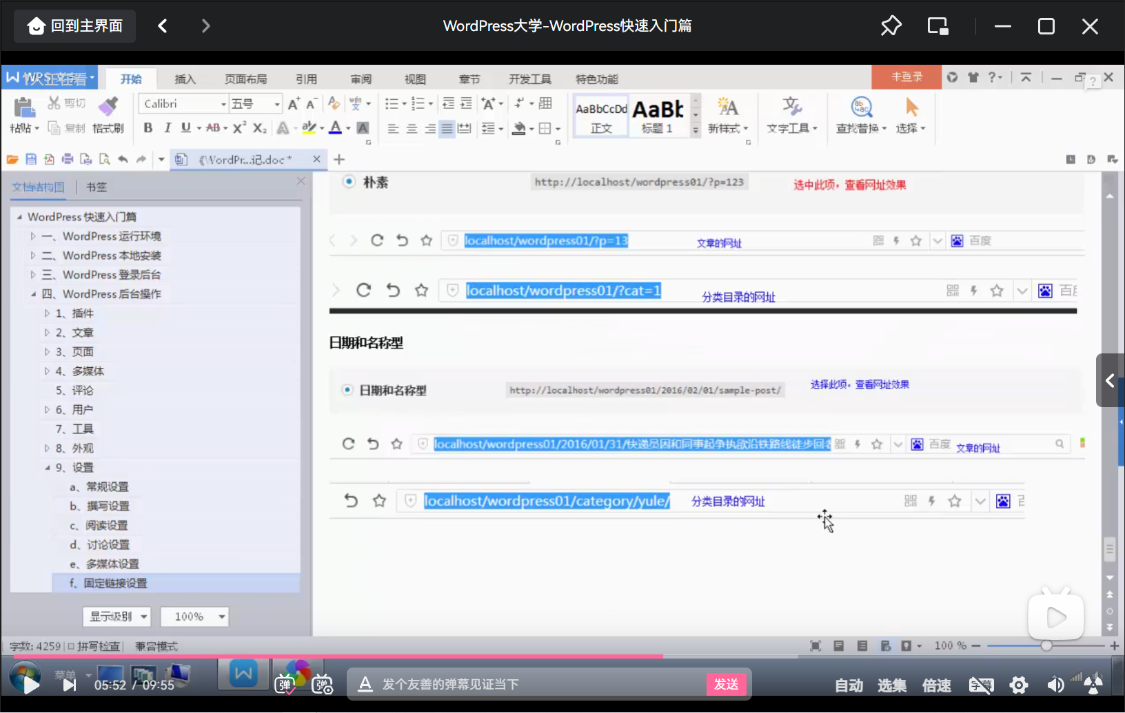
Task: Click the Redo arrow in quick access toolbar
Action: [x=141, y=159]
